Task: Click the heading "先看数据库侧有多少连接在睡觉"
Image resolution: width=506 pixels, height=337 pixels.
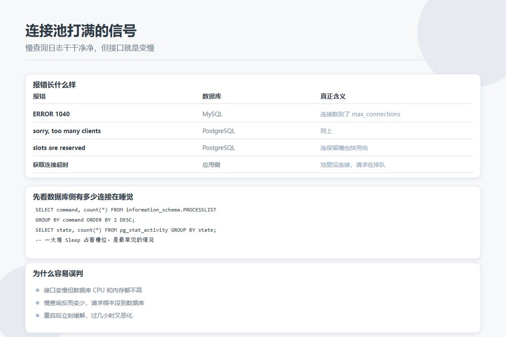Action: 83,197
